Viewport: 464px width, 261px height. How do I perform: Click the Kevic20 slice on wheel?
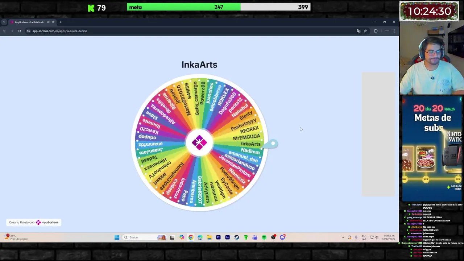pos(149,130)
